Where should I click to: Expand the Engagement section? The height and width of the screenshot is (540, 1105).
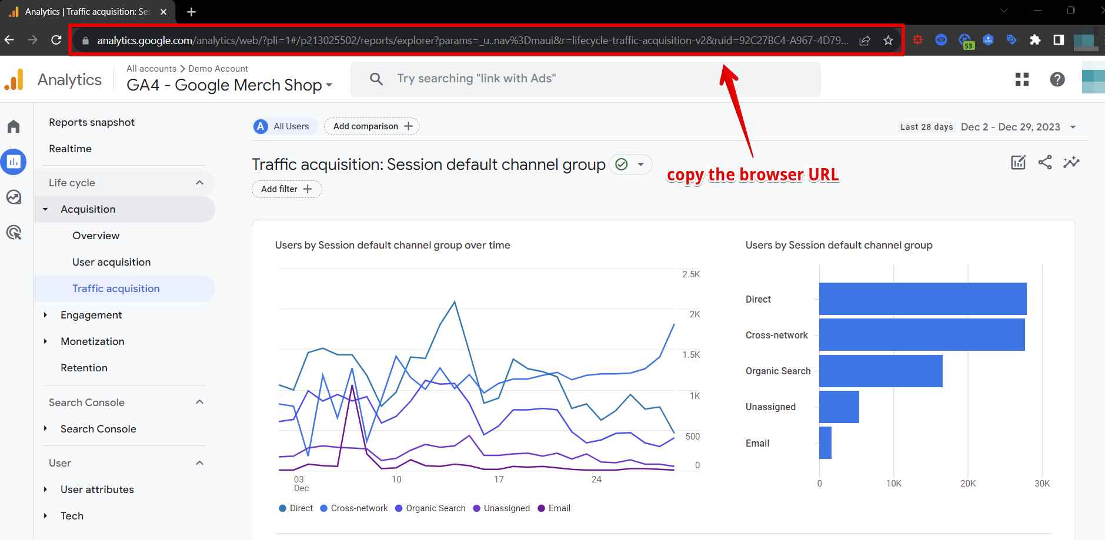click(91, 314)
